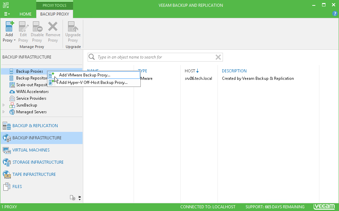Click the Managed Servers tree icon
The image size is (339, 211).
[12, 112]
